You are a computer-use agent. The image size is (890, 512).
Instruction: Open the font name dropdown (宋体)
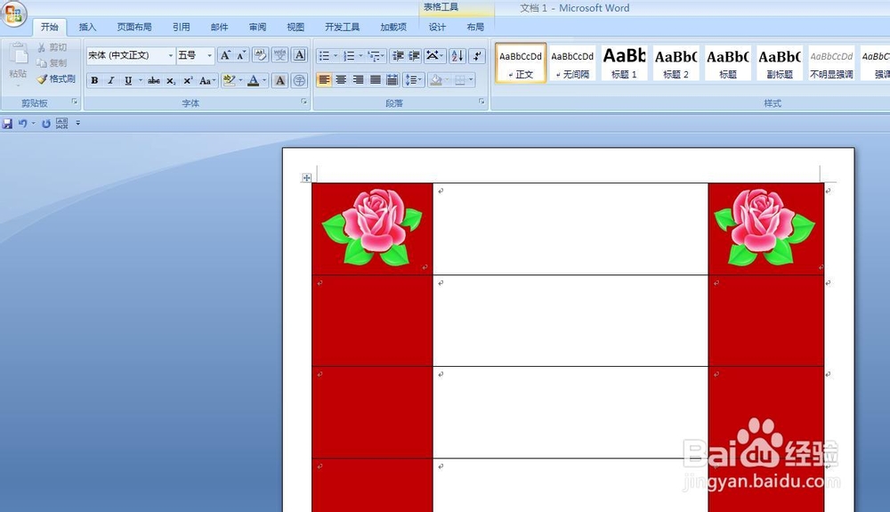(x=170, y=55)
